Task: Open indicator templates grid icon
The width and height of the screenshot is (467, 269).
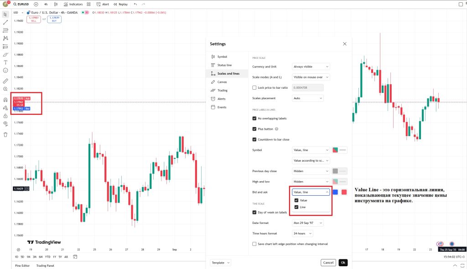Action: click(89, 4)
